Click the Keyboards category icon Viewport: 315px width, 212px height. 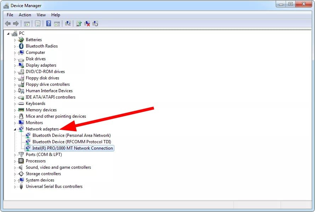(21, 104)
